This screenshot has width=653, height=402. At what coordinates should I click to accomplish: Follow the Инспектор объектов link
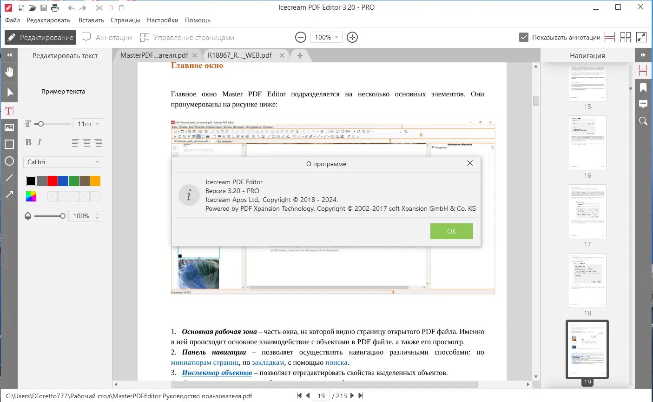coord(217,373)
